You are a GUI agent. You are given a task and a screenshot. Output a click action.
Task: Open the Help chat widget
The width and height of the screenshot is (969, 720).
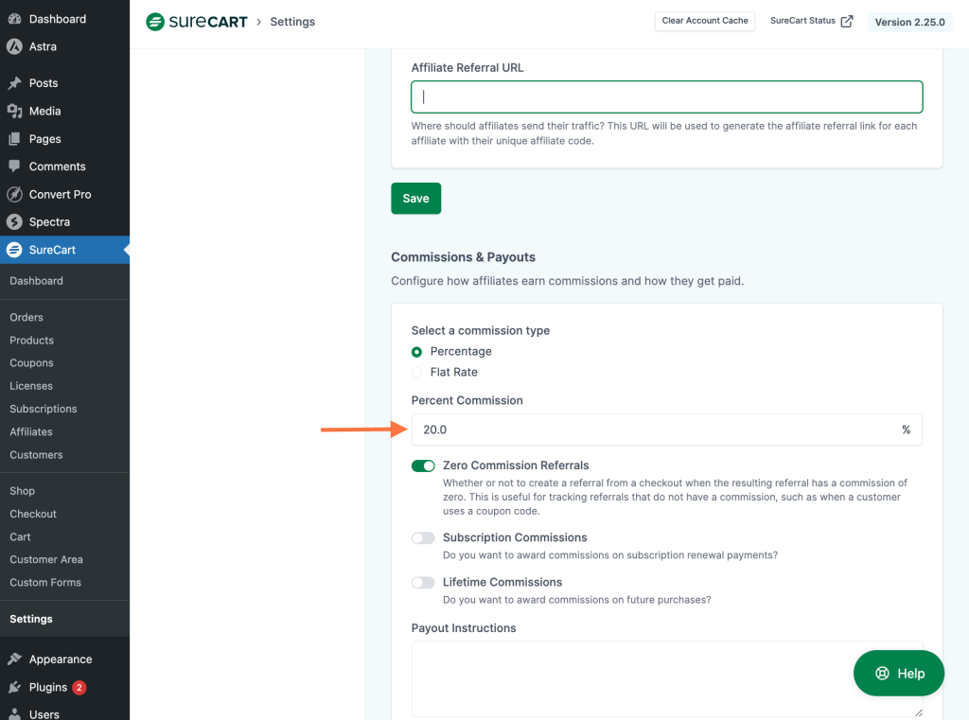tap(898, 674)
